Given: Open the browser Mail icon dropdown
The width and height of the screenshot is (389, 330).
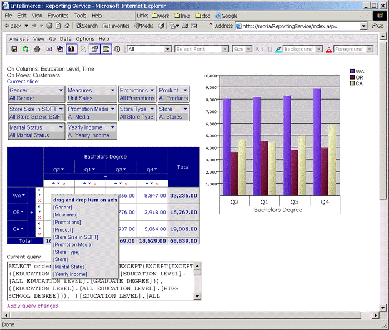Looking at the screenshot, I should (x=174, y=26).
